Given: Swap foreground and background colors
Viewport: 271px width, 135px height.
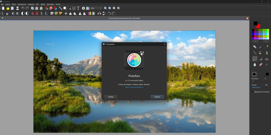Looking at the screenshot, I should pos(259,23).
